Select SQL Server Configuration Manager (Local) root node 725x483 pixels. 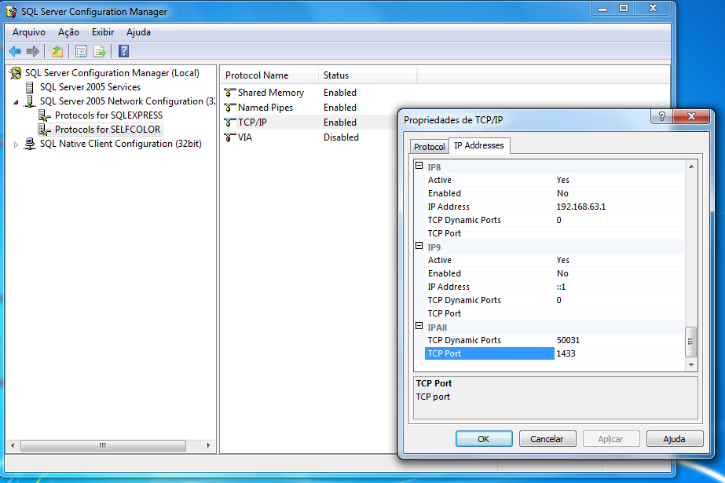point(112,72)
